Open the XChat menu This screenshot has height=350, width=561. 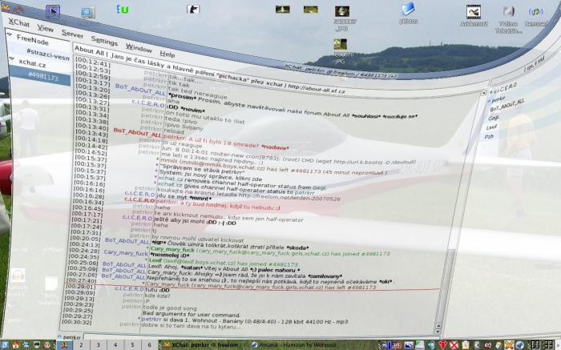[19, 23]
